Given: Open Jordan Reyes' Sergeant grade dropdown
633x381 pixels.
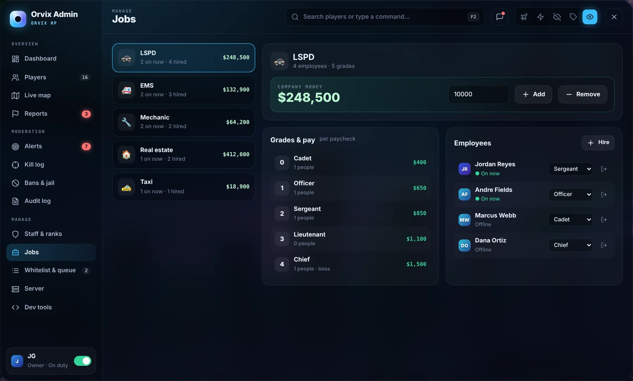Looking at the screenshot, I should [570, 169].
